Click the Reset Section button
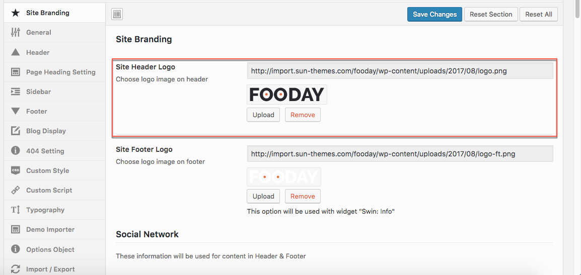Screen dimensions: 581x275 (x=491, y=15)
